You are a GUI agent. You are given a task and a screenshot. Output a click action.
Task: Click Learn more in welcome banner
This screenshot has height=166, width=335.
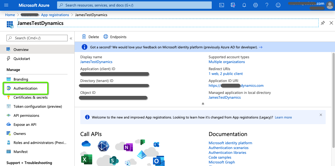pos(283,117)
